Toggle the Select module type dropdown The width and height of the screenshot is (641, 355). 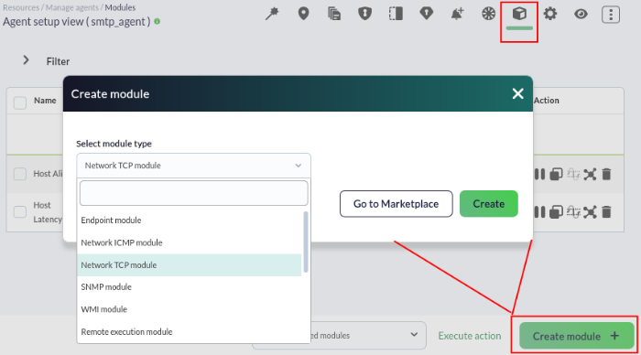193,166
